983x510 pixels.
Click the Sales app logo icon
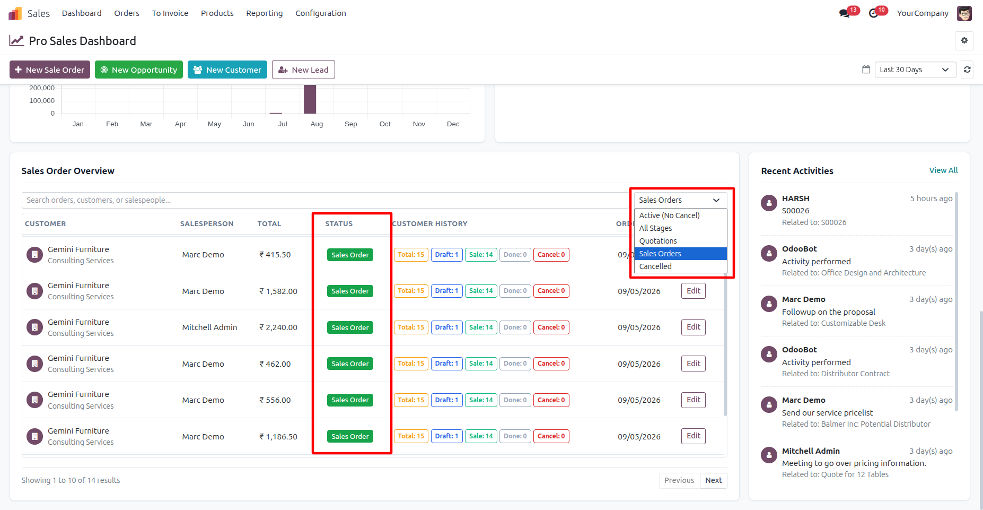[x=15, y=13]
